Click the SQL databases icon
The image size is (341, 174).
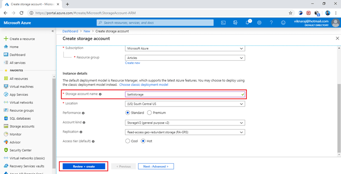pyautogui.click(x=6, y=118)
